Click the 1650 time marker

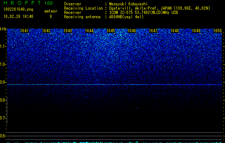217,31
